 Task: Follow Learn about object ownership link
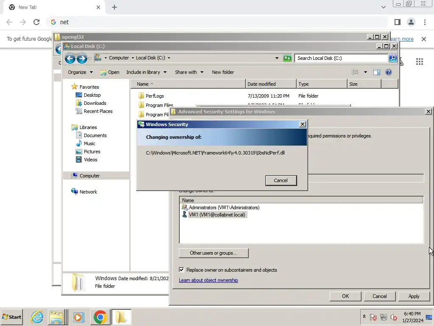(208, 280)
